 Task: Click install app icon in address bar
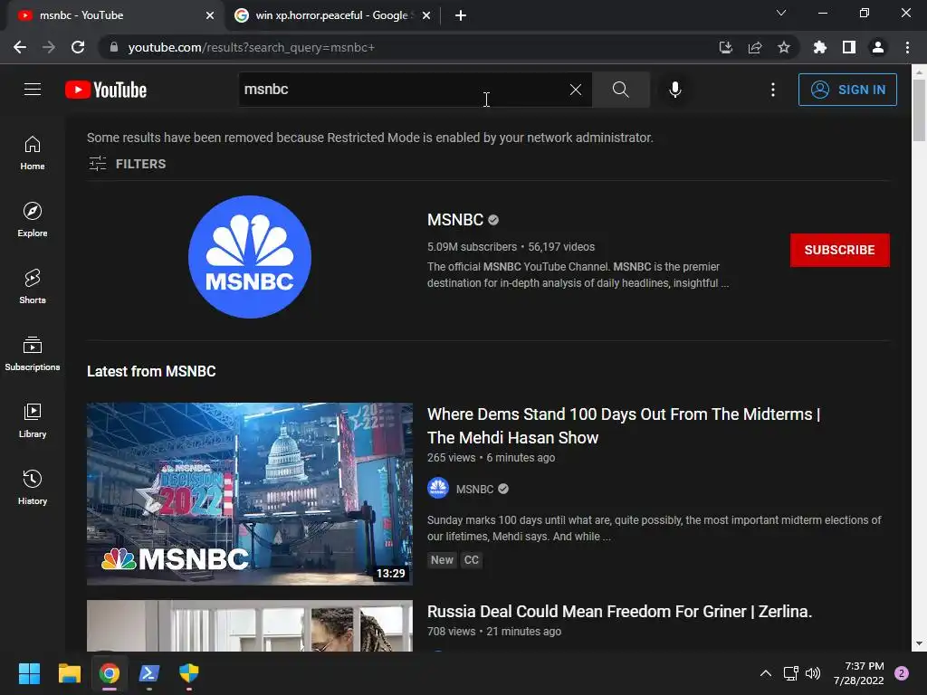pos(725,47)
